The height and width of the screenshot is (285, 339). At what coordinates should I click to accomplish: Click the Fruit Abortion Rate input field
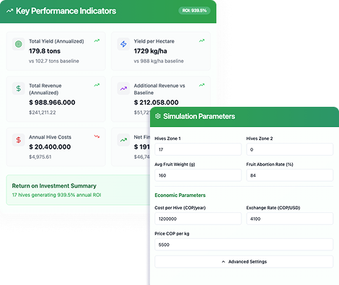coord(290,175)
